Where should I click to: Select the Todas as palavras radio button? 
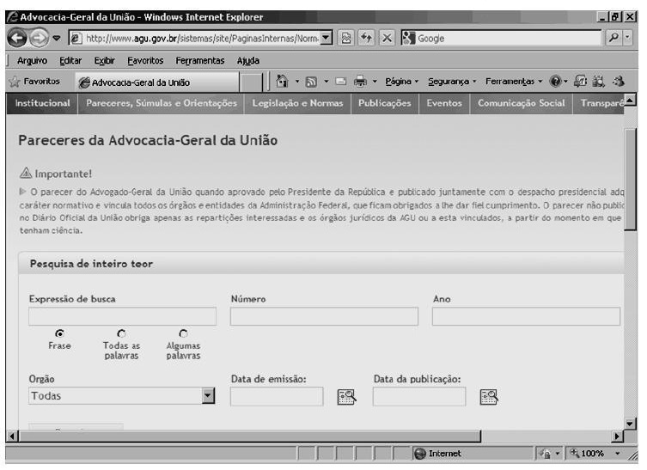pyautogui.click(x=121, y=333)
